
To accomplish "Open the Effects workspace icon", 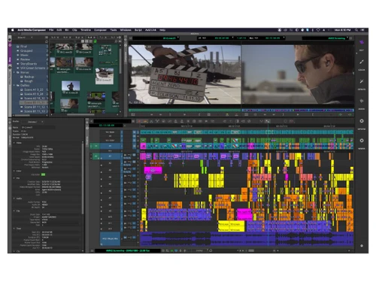I will coord(362,81).
